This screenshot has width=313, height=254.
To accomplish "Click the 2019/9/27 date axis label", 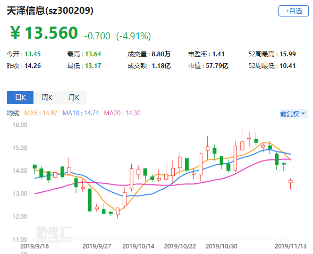I will pyautogui.click(x=97, y=246).
